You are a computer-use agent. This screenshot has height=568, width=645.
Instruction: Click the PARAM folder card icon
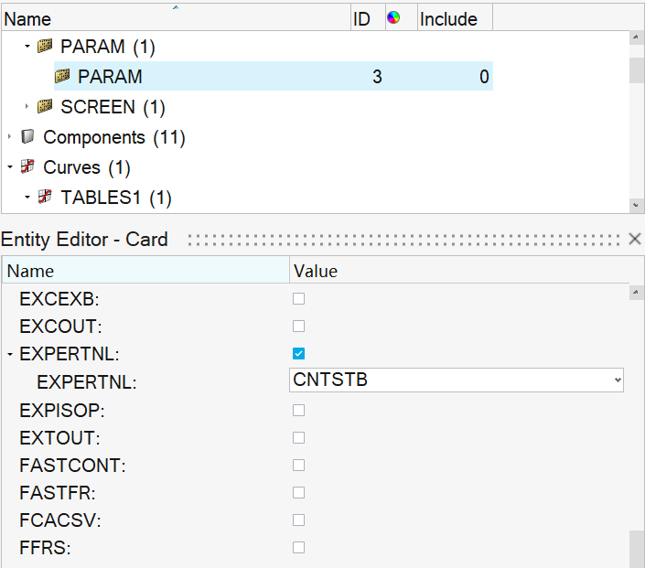pyautogui.click(x=45, y=47)
